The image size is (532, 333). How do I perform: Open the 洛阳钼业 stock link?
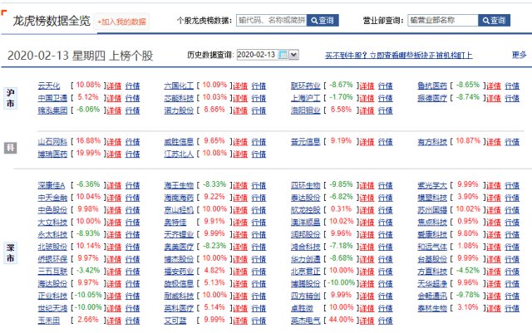[305, 110]
